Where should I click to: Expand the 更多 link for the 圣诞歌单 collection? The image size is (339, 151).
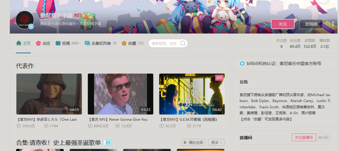click(216, 142)
